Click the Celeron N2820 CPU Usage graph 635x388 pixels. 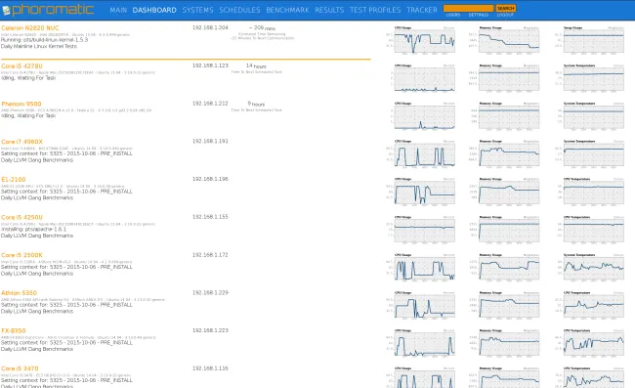coord(420,40)
